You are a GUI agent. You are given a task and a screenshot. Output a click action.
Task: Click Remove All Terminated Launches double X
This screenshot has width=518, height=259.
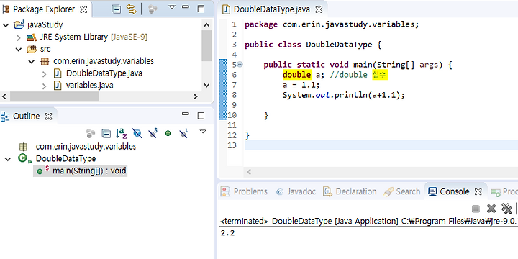click(506, 209)
